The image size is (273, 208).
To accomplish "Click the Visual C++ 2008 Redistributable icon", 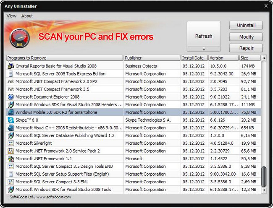I will click(x=11, y=128).
